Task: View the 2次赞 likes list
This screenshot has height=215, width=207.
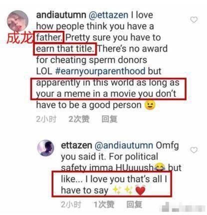Action: [x=79, y=119]
